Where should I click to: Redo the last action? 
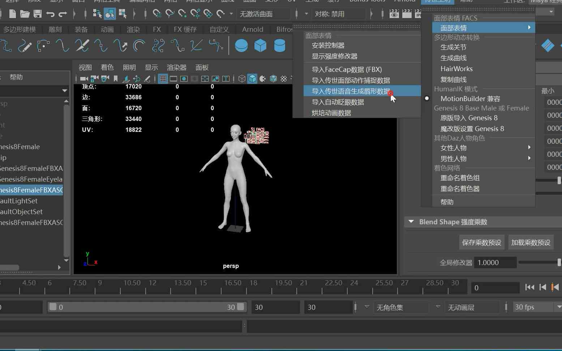[x=63, y=14]
